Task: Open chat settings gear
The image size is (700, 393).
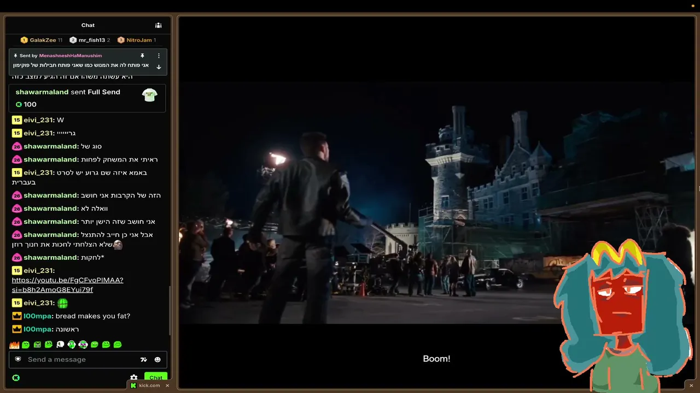Action: pyautogui.click(x=134, y=378)
